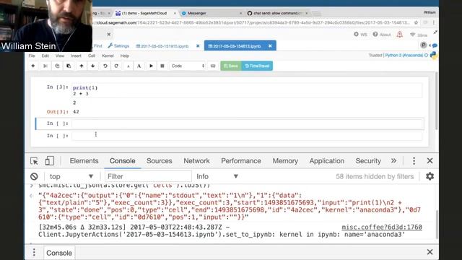Switch to DevTools Application tab

point(327,161)
